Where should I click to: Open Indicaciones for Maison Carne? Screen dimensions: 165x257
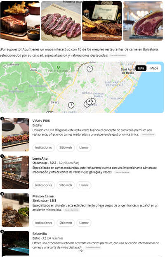44,223
